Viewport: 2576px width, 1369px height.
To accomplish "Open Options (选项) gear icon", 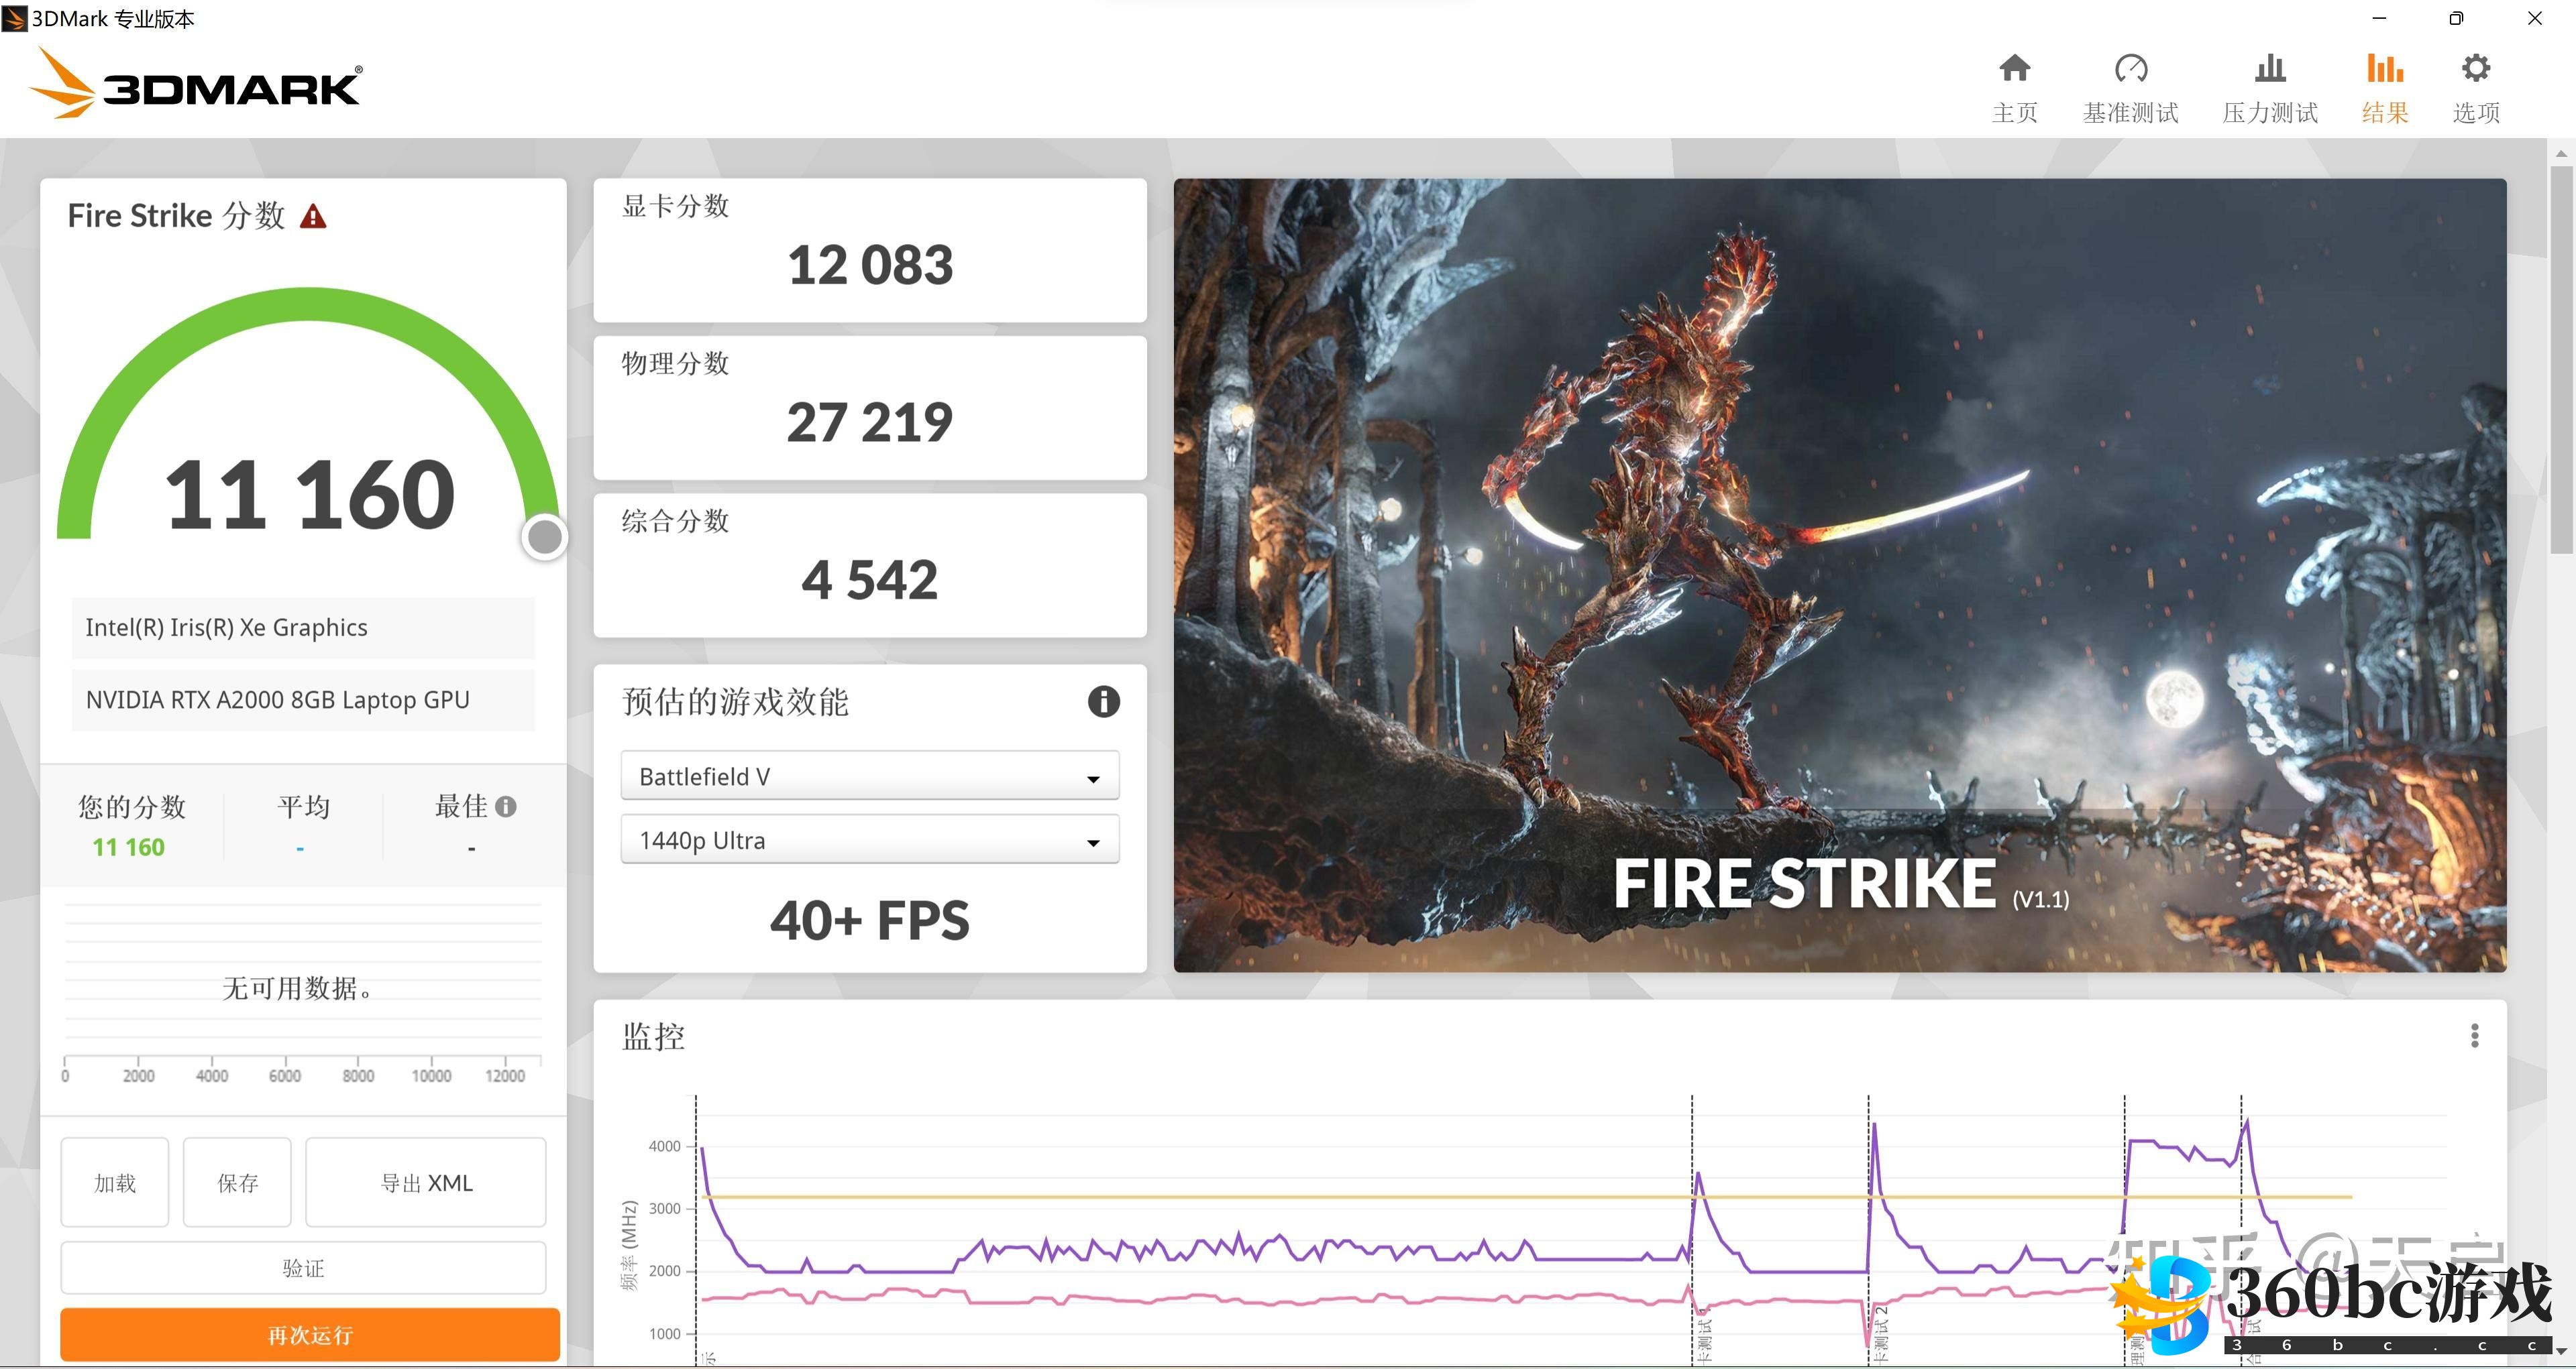I will coord(2476,69).
